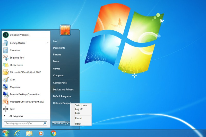Choose Restart from power menu
The height and width of the screenshot is (137, 206).
[x=79, y=118]
